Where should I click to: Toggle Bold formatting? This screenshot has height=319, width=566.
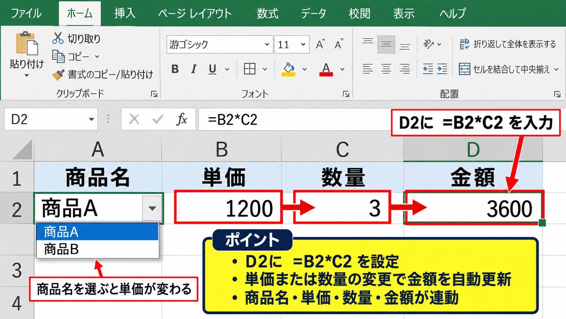coord(175,69)
